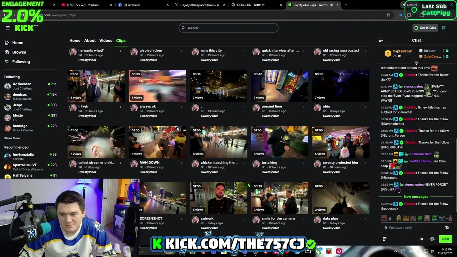This screenshot has height=257, width=457.
Task: Open options for "torta king" clip
Action: [304, 163]
